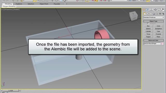Screen dimensions: 166x93
Task: Switch to the Object Paint ribbon tab
Action: click(44, 4)
